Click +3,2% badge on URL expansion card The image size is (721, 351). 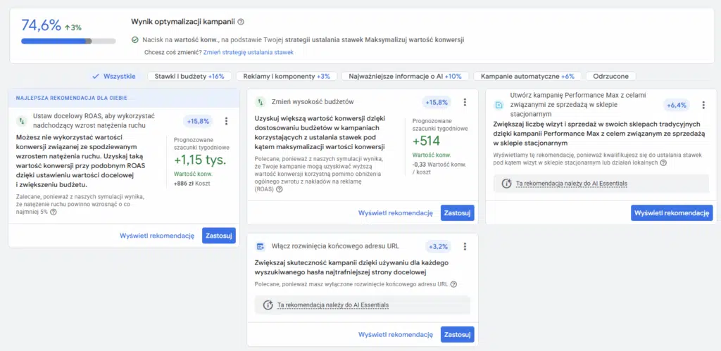click(438, 247)
